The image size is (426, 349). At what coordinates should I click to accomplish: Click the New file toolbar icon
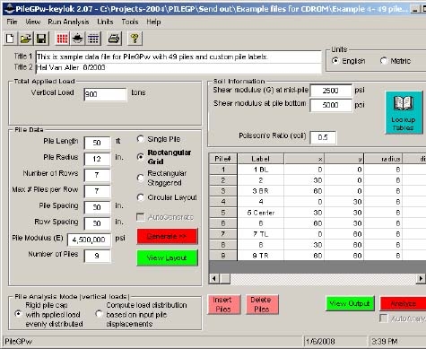pos(10,39)
